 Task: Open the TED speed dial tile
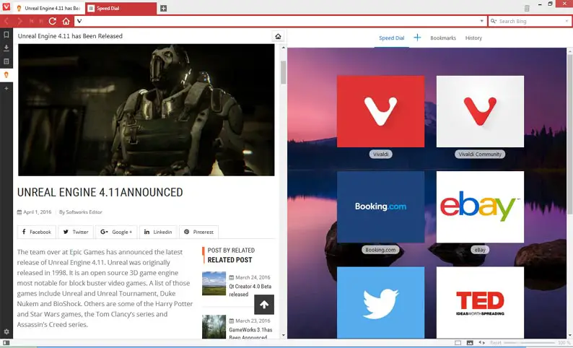[x=480, y=303]
